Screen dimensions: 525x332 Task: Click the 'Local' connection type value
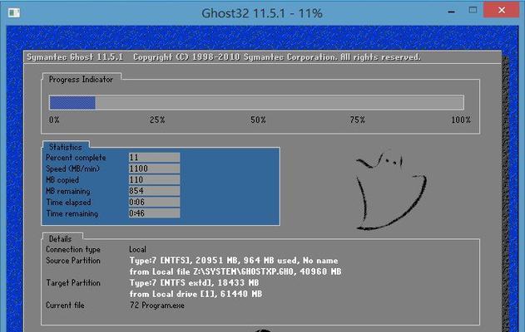pyautogui.click(x=137, y=250)
